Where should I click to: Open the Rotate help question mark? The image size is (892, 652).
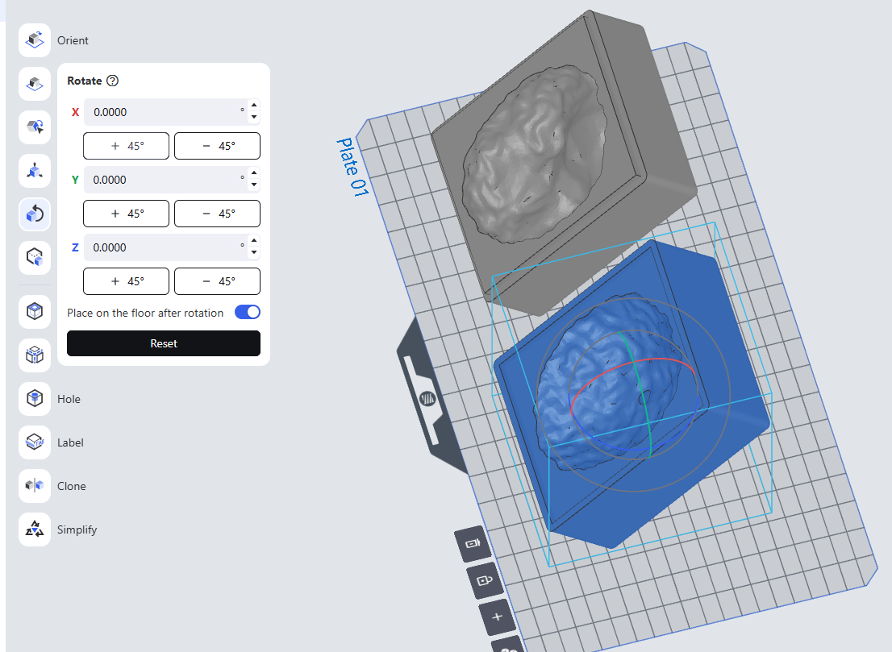coord(113,81)
